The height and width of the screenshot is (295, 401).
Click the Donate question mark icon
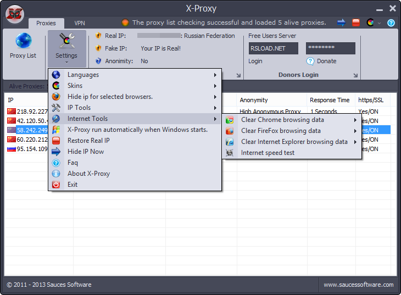click(310, 61)
